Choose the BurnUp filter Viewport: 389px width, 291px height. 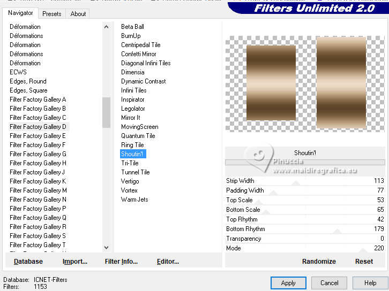point(131,36)
